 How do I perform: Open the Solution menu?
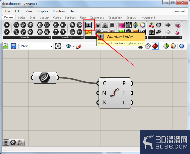(x=59, y=11)
